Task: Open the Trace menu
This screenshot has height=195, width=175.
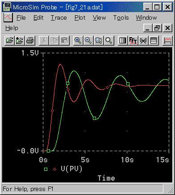Action: tap(58, 18)
